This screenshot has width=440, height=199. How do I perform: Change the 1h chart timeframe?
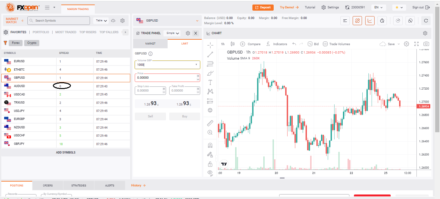pyautogui.click(x=223, y=44)
